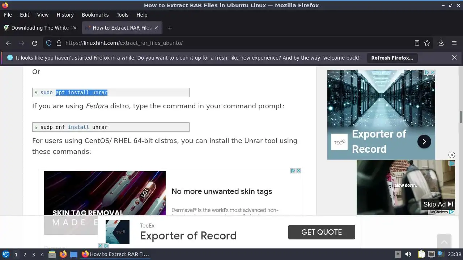Switch to workspace 4
This screenshot has width=463, height=260.
coord(42,254)
